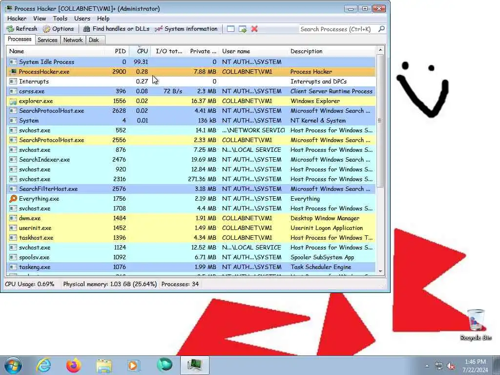Click the green orb taskbar icon

[x=164, y=365]
